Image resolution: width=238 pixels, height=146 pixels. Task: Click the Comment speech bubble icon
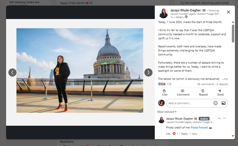click(183, 91)
